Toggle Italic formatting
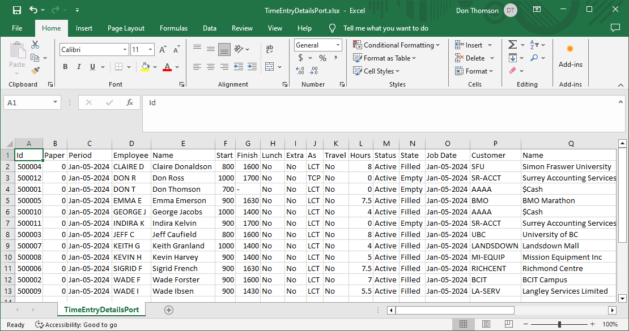This screenshot has width=629, height=331. click(x=80, y=67)
